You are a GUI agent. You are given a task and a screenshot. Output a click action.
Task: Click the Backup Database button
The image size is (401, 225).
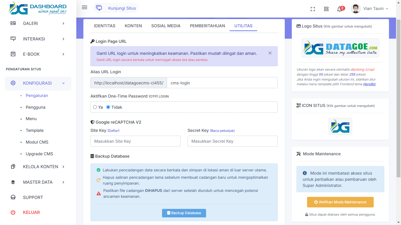tap(184, 213)
